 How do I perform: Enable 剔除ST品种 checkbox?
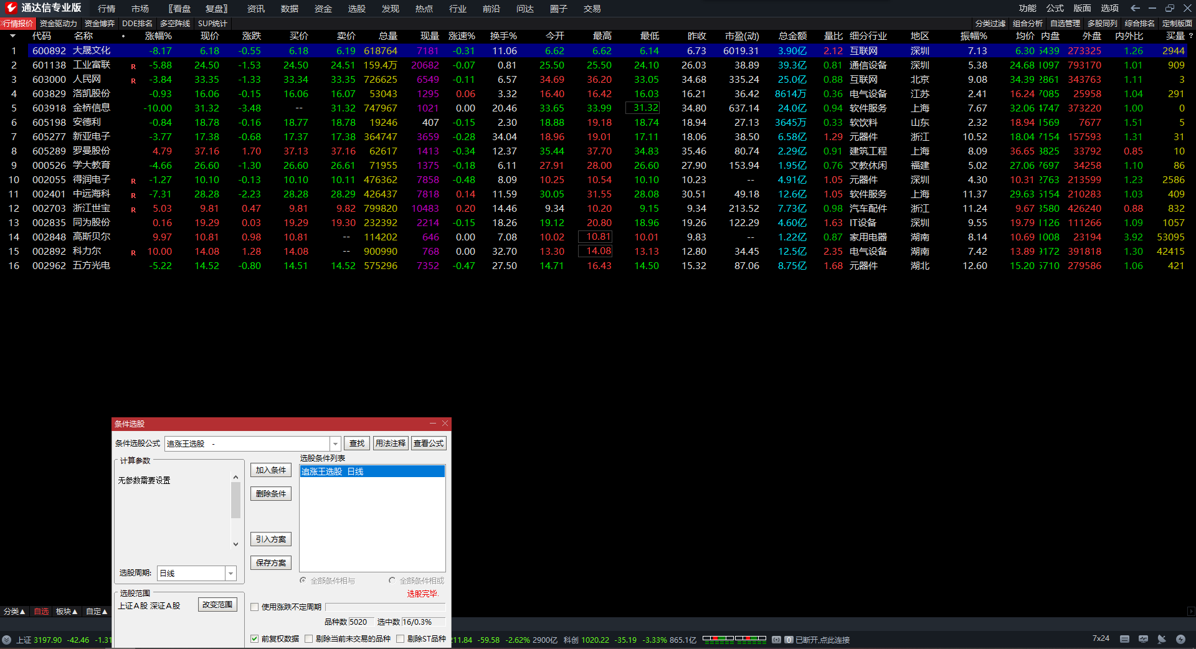click(x=400, y=639)
